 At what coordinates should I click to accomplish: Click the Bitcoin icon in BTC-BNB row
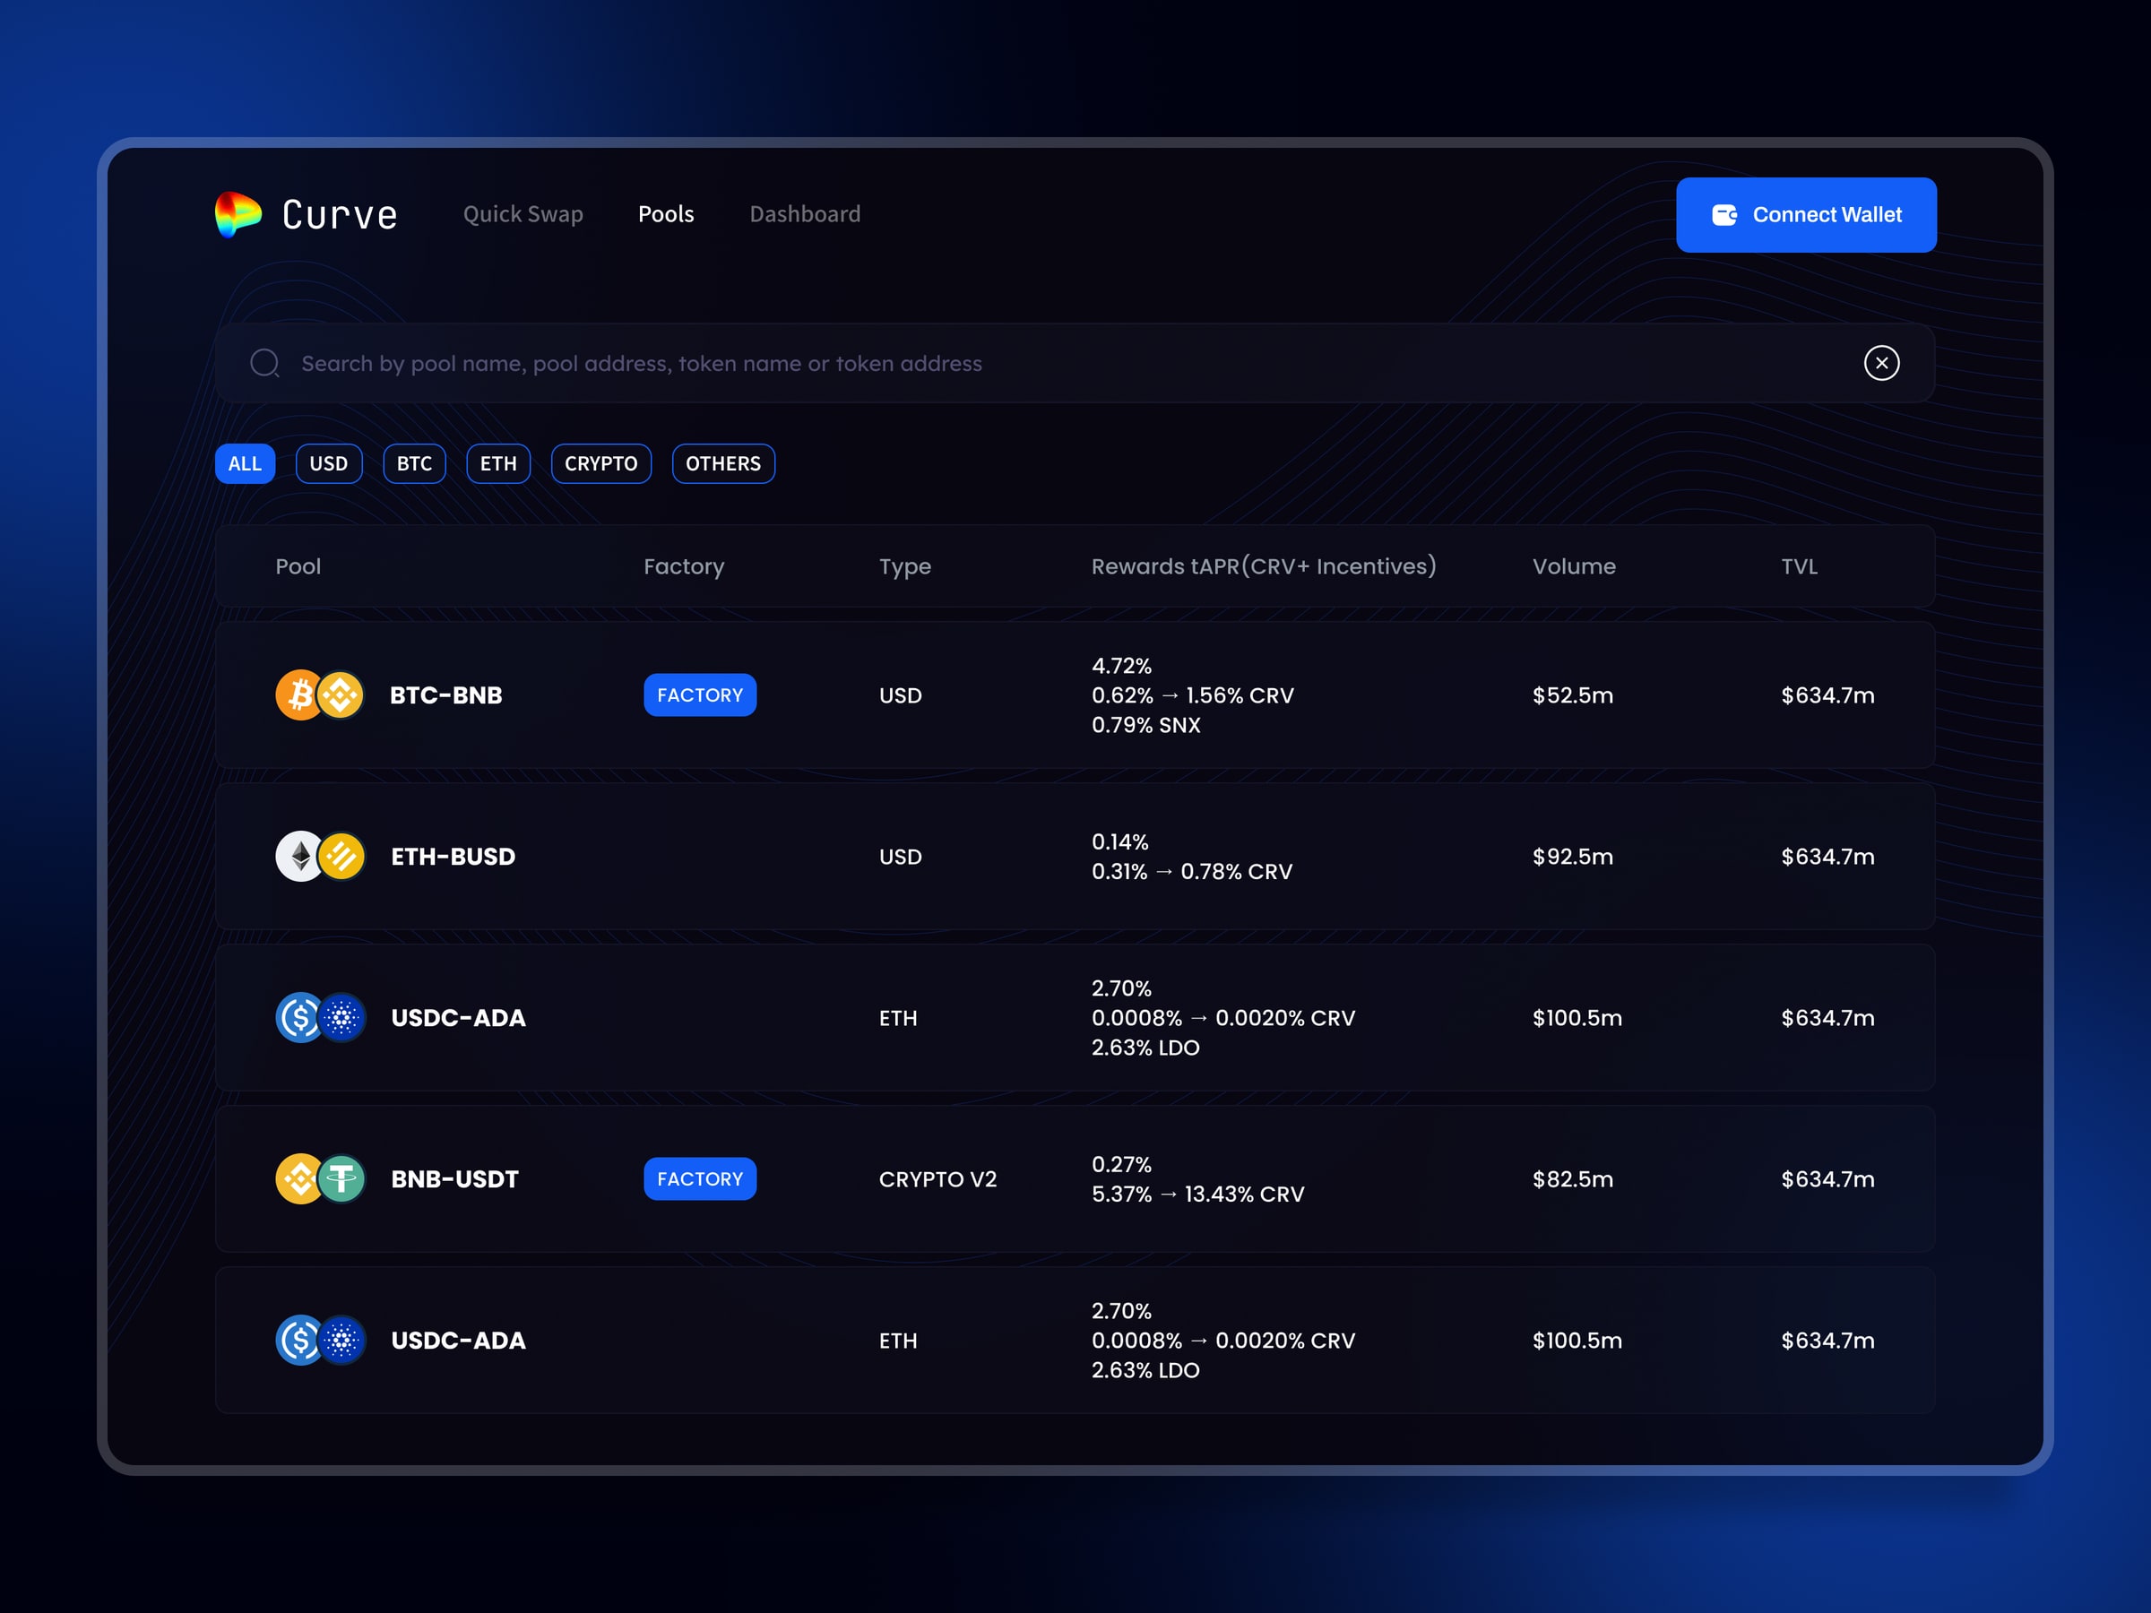pyautogui.click(x=299, y=695)
